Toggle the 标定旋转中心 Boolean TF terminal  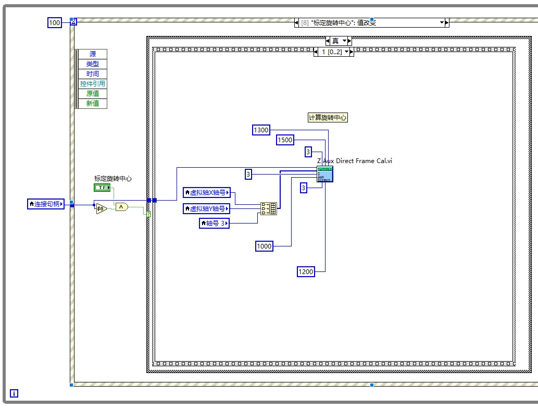[102, 188]
